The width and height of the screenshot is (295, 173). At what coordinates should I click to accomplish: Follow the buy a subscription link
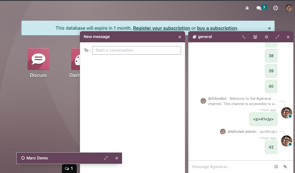coord(217,28)
